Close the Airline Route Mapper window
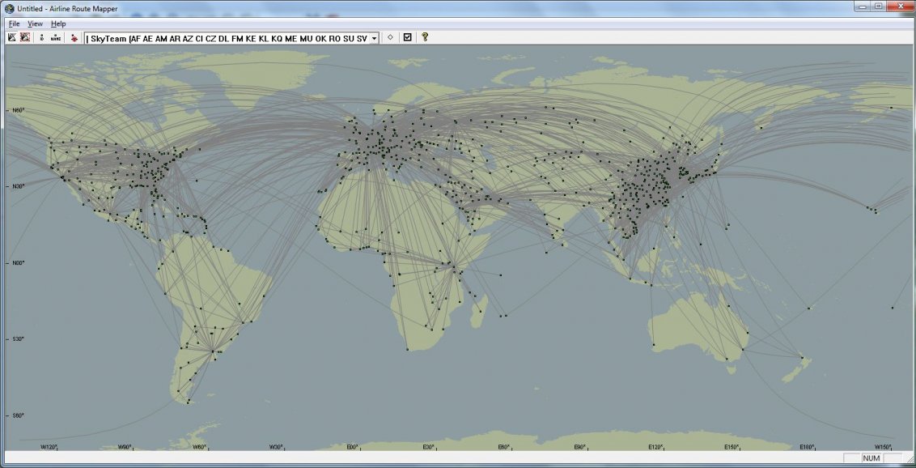 click(x=900, y=6)
